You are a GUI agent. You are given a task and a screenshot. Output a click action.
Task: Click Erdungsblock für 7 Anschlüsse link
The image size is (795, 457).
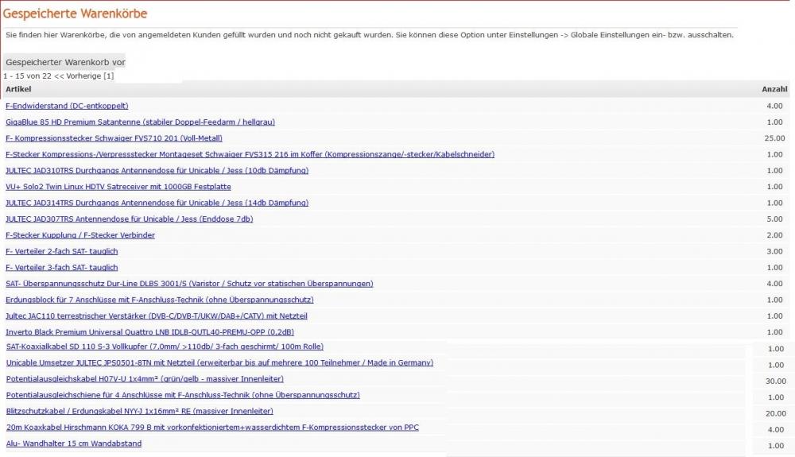click(159, 300)
